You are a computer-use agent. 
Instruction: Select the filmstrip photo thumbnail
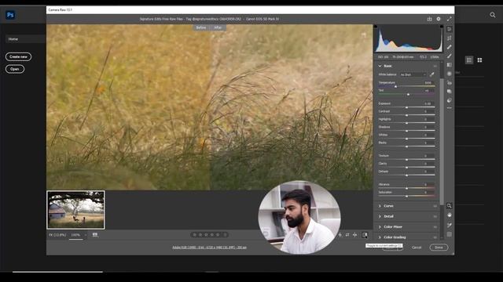pyautogui.click(x=75, y=210)
